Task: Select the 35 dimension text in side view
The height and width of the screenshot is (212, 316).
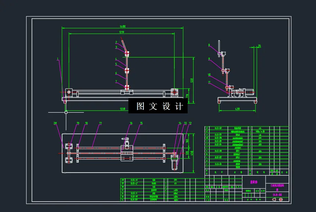Action: [x=259, y=46]
